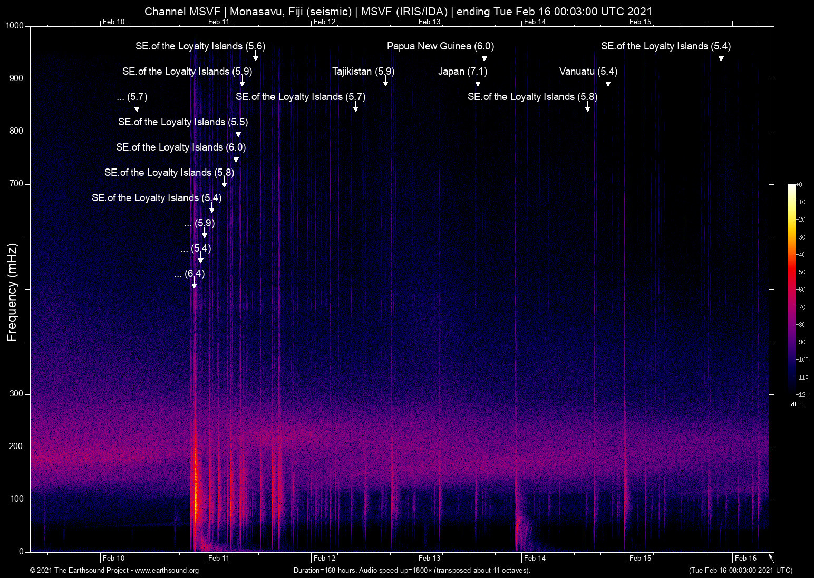The height and width of the screenshot is (578, 814).
Task: Click 'Feb 10' on the top time axis
Action: (113, 22)
